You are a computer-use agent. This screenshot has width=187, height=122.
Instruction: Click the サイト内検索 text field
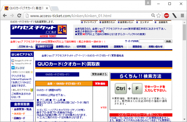151,41
